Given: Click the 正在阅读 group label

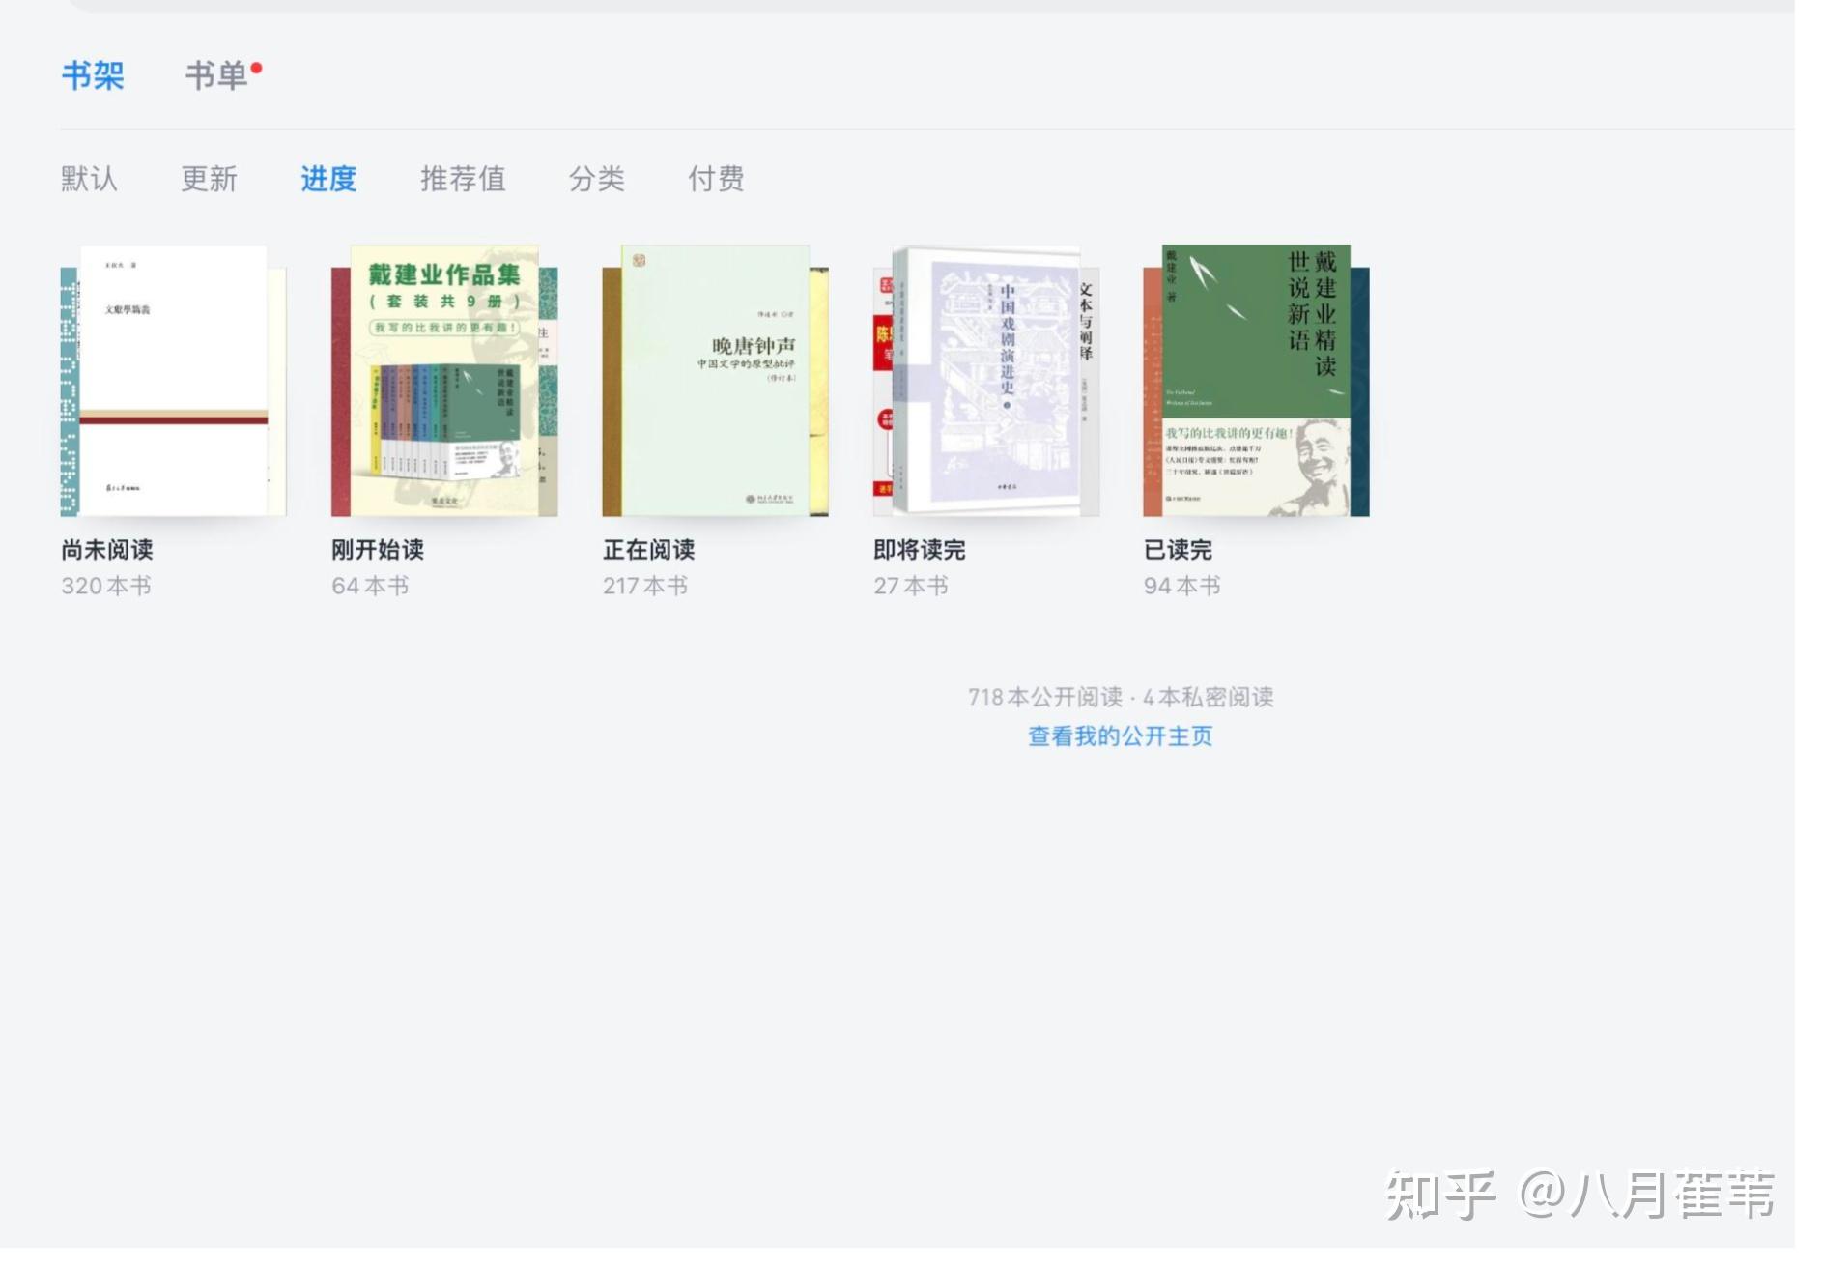Looking at the screenshot, I should 649,550.
